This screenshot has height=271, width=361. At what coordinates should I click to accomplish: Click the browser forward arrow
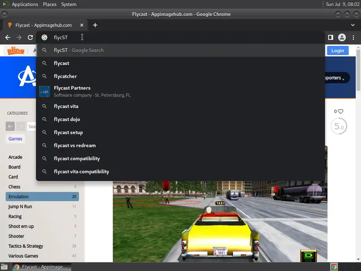coord(19,37)
